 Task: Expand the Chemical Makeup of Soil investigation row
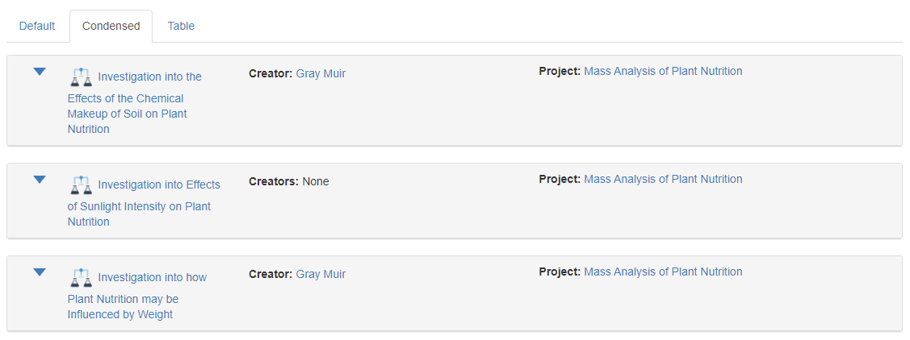40,72
